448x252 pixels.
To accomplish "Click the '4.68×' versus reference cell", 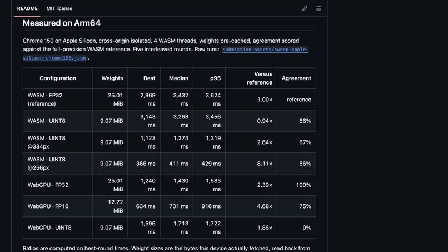I will [251, 206].
